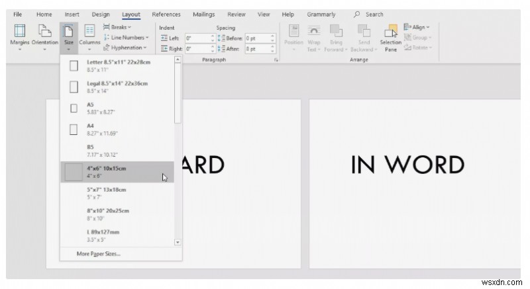Image resolution: width=530 pixels, height=289 pixels.
Task: Click the Position icon
Action: click(293, 38)
